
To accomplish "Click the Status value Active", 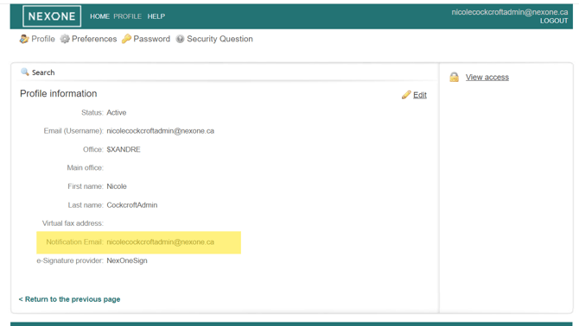I will (x=117, y=113).
